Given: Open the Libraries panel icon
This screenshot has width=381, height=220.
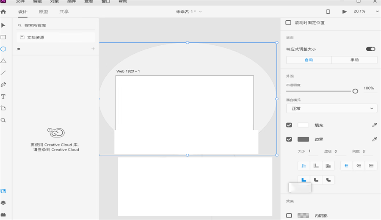Looking at the screenshot, I should (x=3, y=191).
